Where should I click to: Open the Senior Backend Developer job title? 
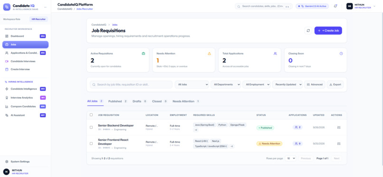click(116, 125)
